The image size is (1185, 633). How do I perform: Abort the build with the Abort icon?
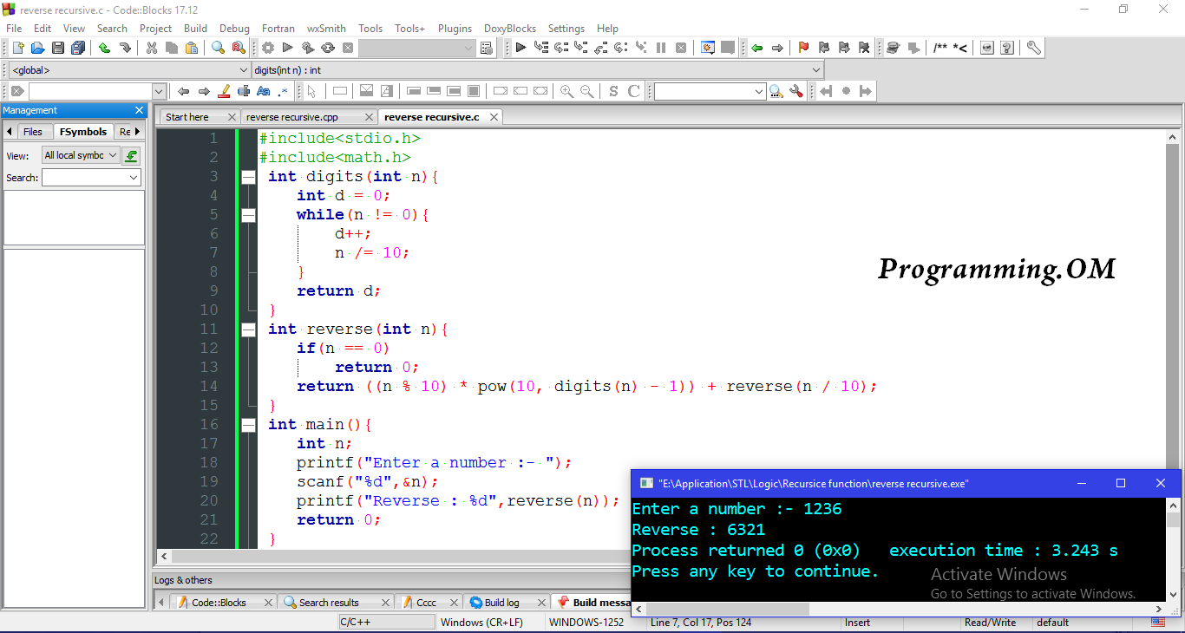point(348,48)
